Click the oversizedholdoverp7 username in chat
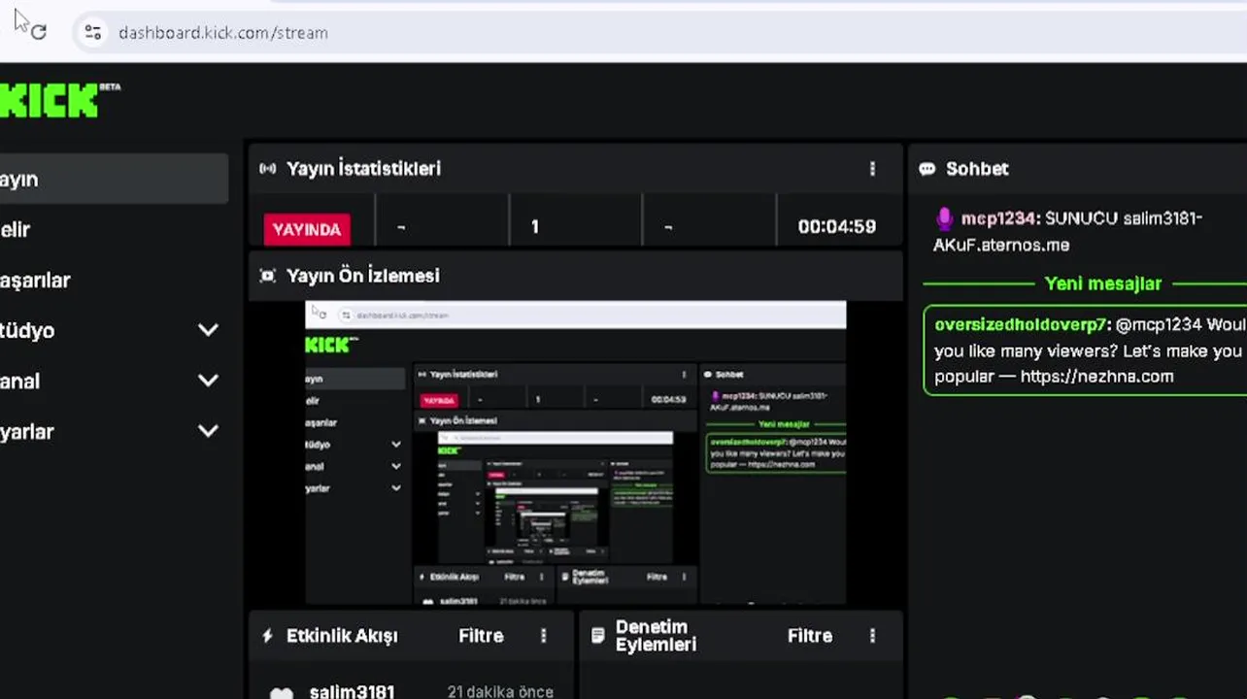This screenshot has height=699, width=1247. pos(1020,324)
